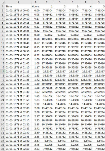Click Hours value 2.00
This screenshot has height=151, width=105.
[36, 108]
